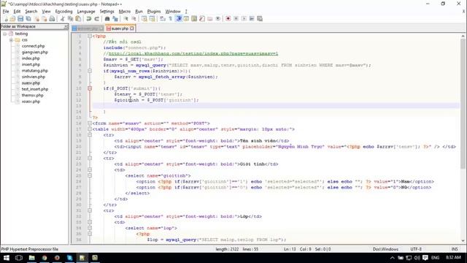
Task: Click the macro Playback icon
Action: click(x=244, y=18)
